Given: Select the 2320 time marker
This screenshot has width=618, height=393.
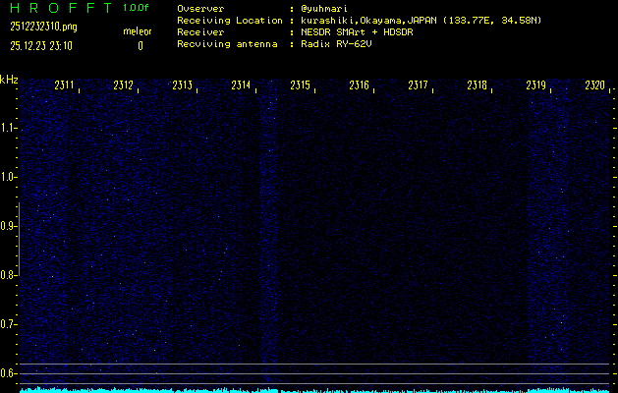Looking at the screenshot, I should click(594, 86).
